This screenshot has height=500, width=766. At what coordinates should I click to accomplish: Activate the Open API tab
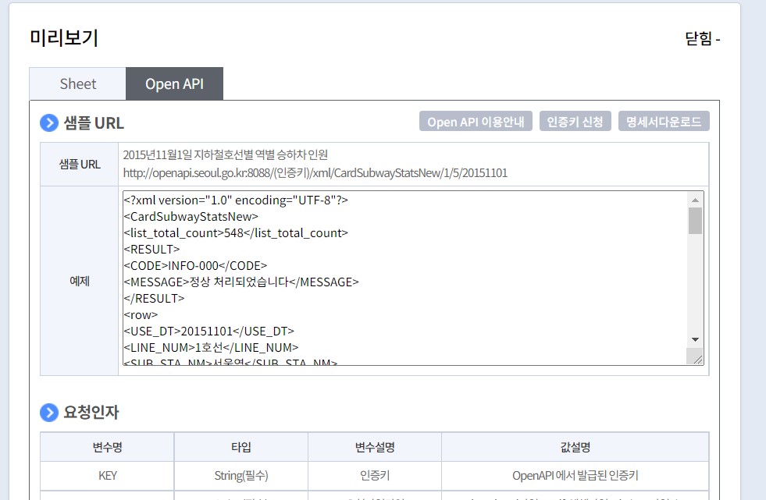[174, 83]
